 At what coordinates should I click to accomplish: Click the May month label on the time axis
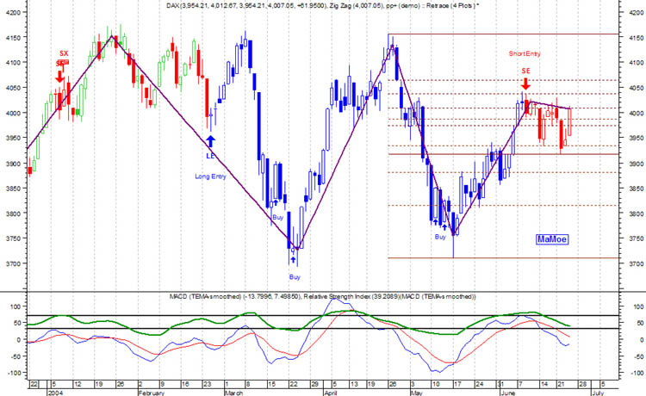417,393
